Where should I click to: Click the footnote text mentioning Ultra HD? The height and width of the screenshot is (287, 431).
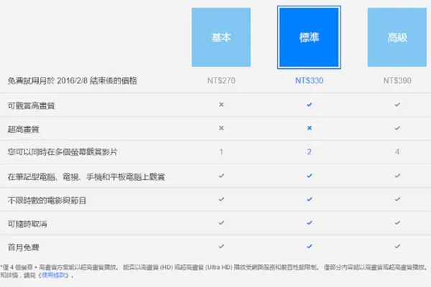[214, 270]
